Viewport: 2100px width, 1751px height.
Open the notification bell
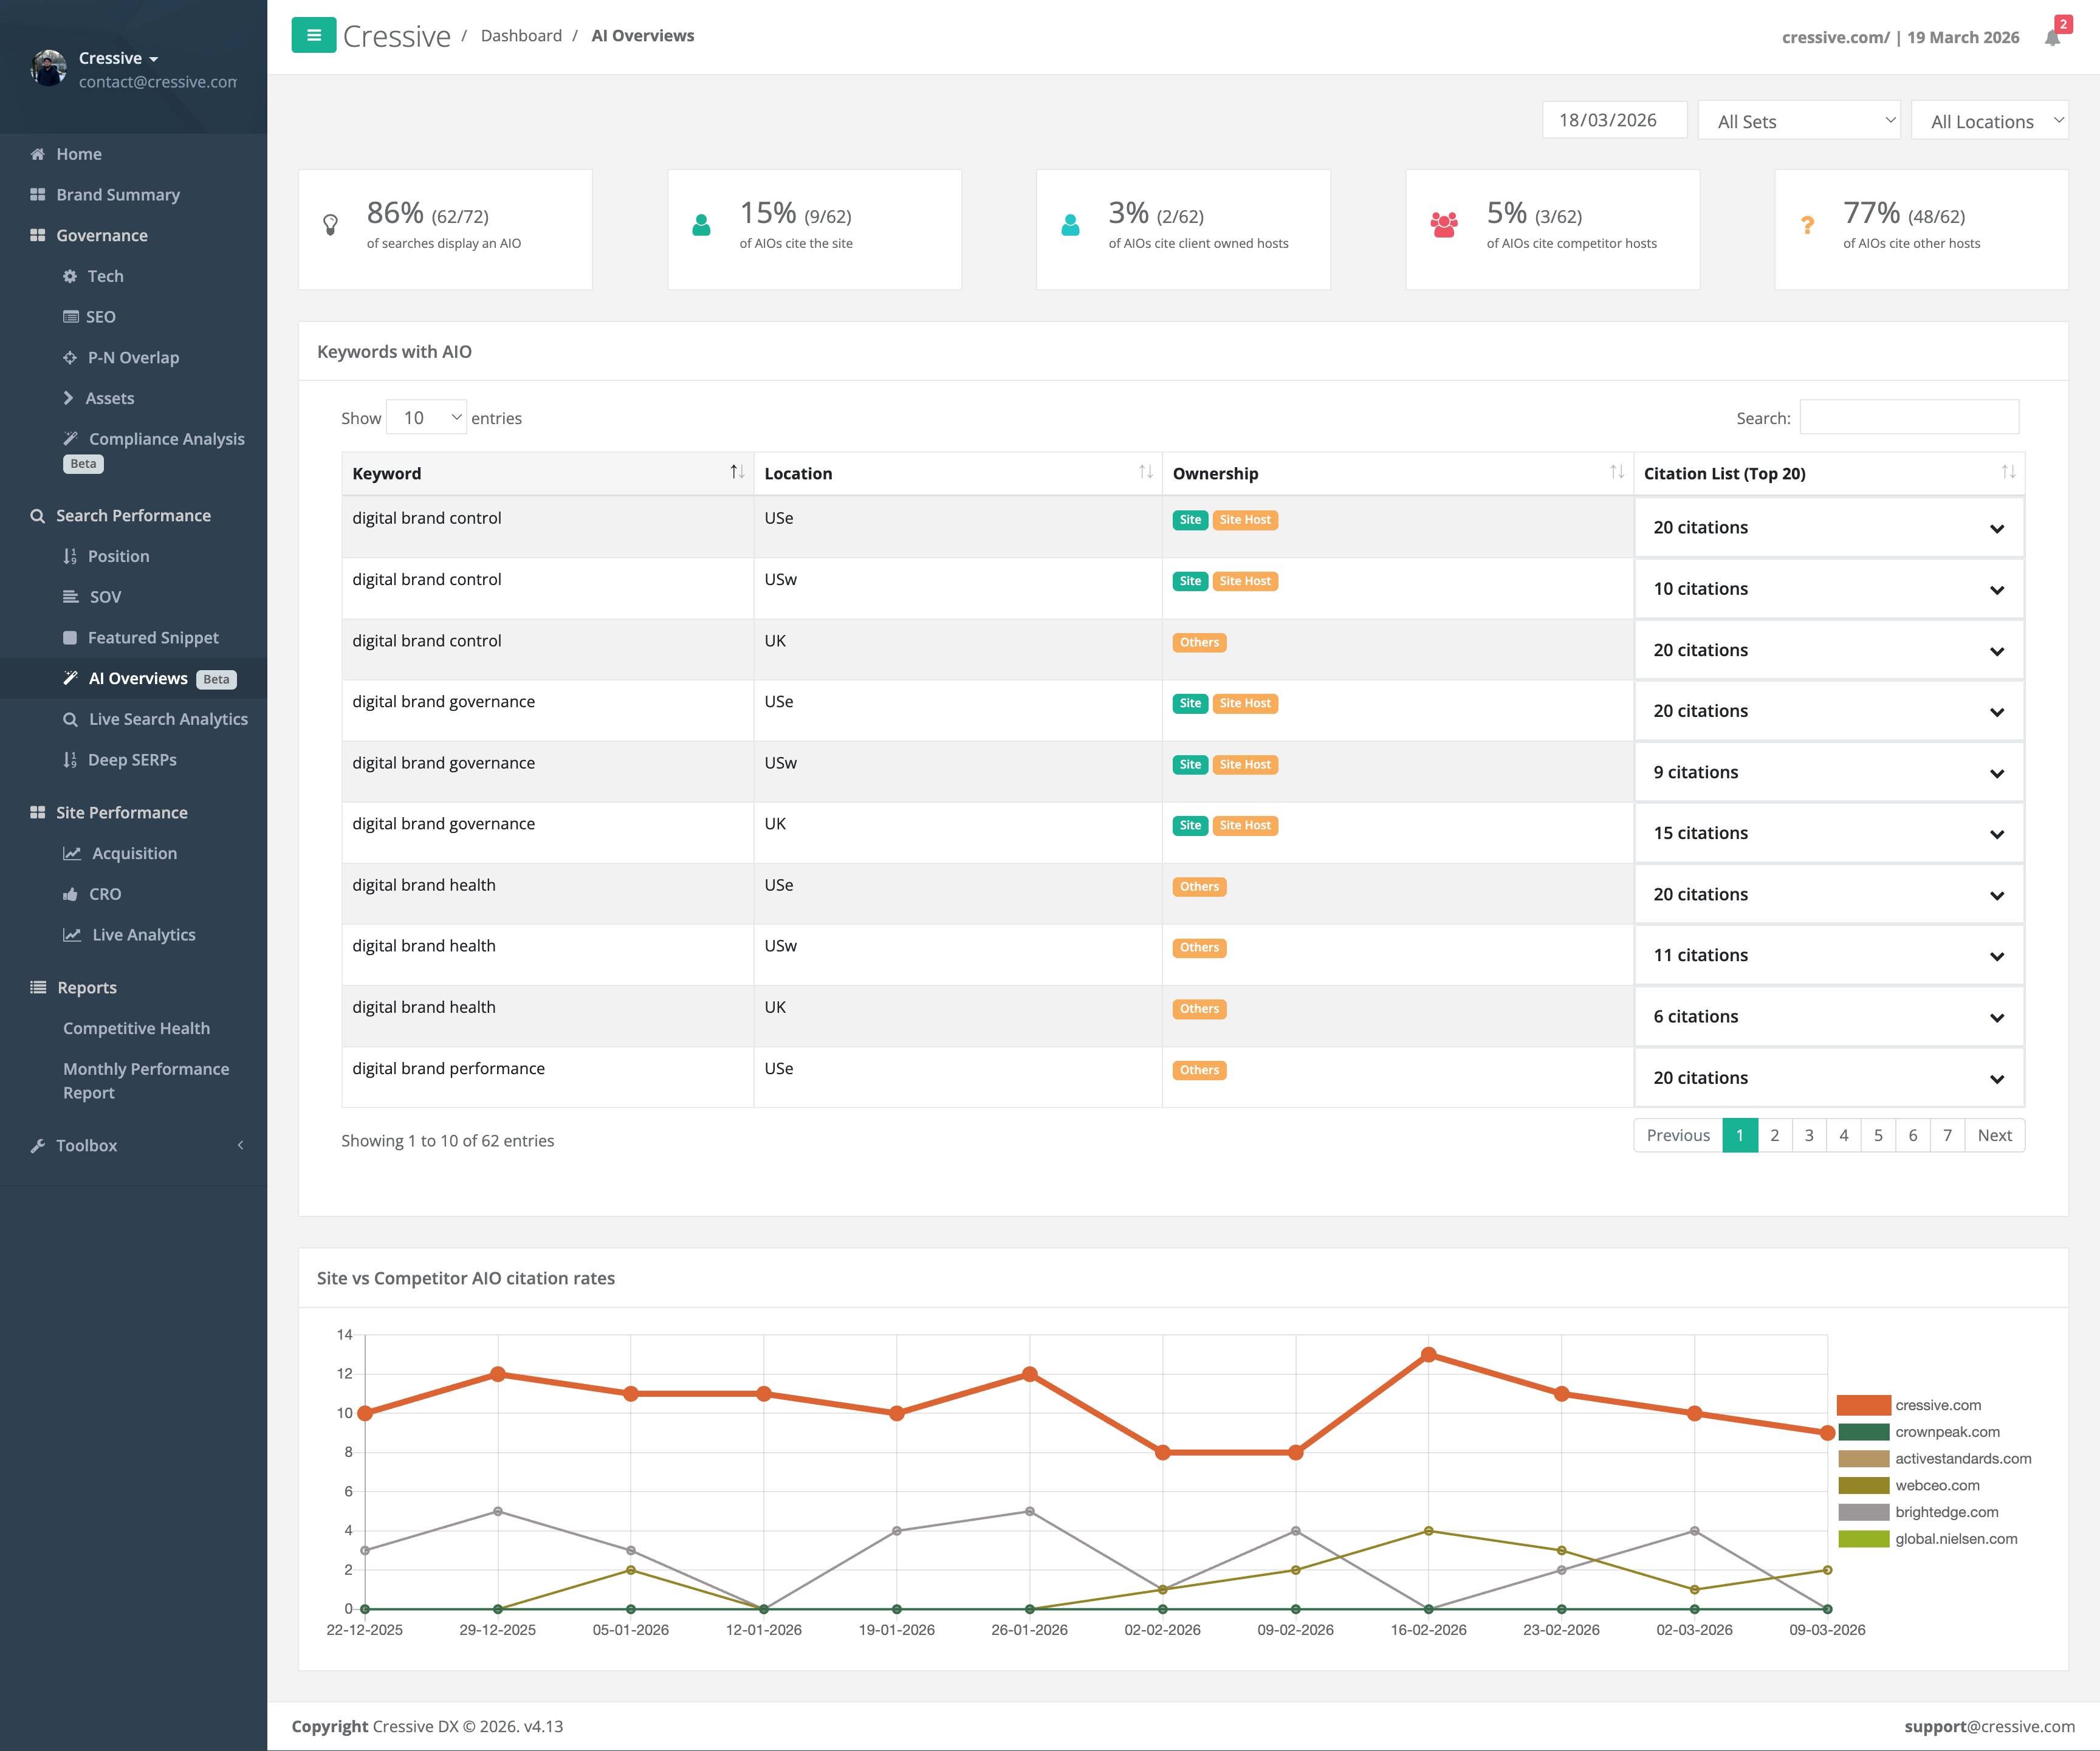(2053, 38)
